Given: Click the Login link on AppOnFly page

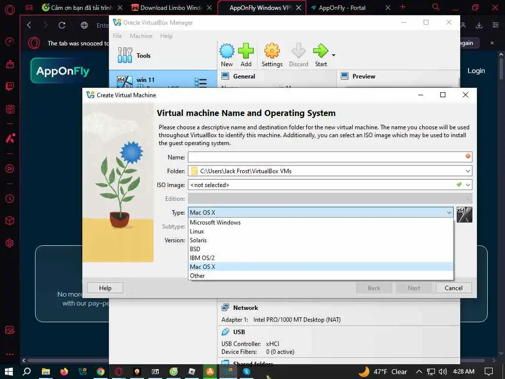Looking at the screenshot, I should (x=476, y=71).
